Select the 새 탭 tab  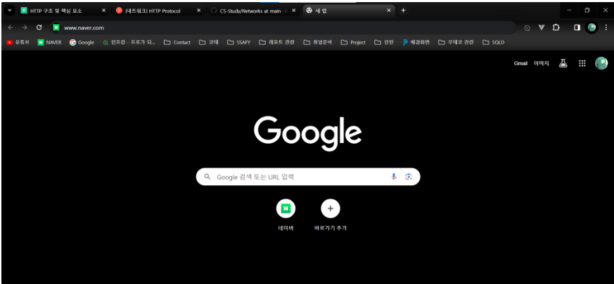349,11
